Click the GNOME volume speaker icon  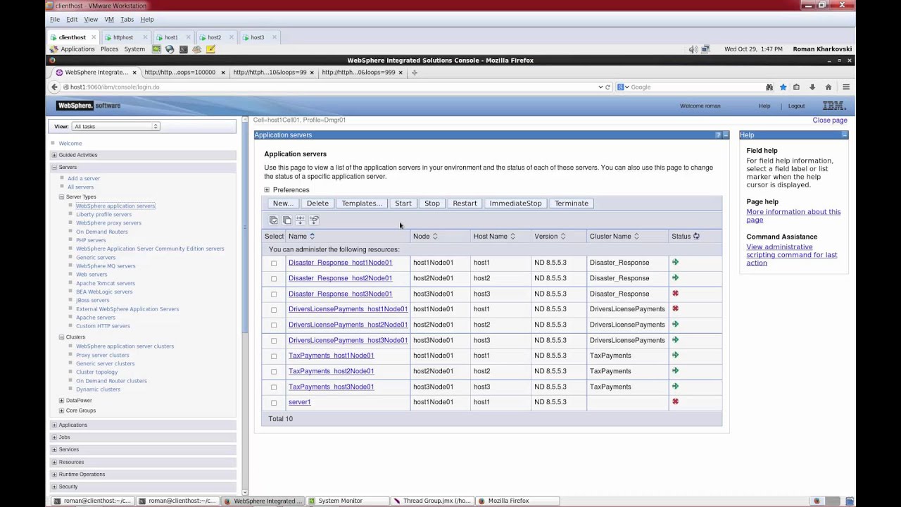click(x=693, y=49)
